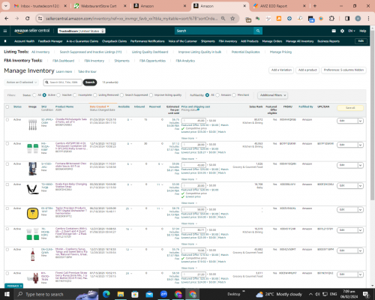
Task: Choose the Inactive status radio button
Action: tap(58, 95)
